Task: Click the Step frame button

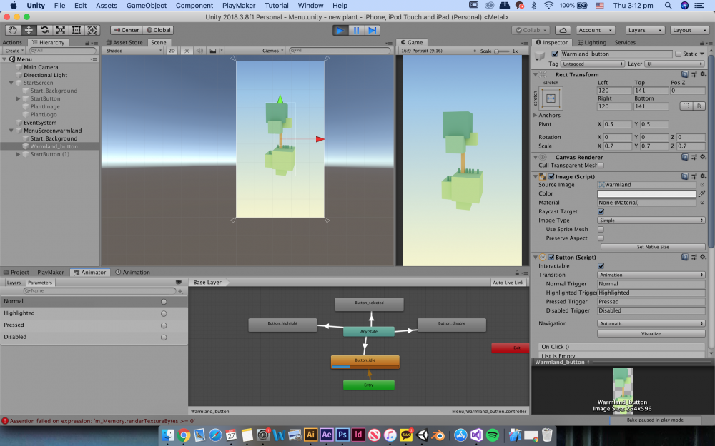Action: pyautogui.click(x=372, y=30)
